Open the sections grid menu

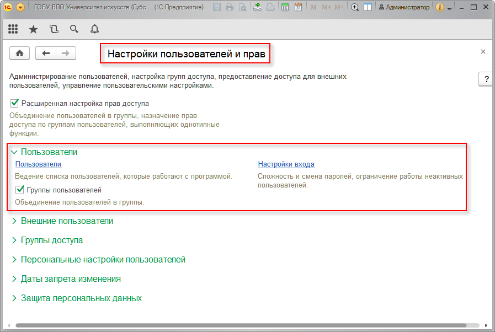coord(13,29)
